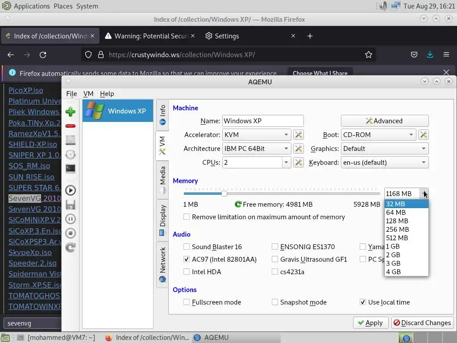Click the Advanced button
The image size is (457, 343).
click(x=385, y=121)
